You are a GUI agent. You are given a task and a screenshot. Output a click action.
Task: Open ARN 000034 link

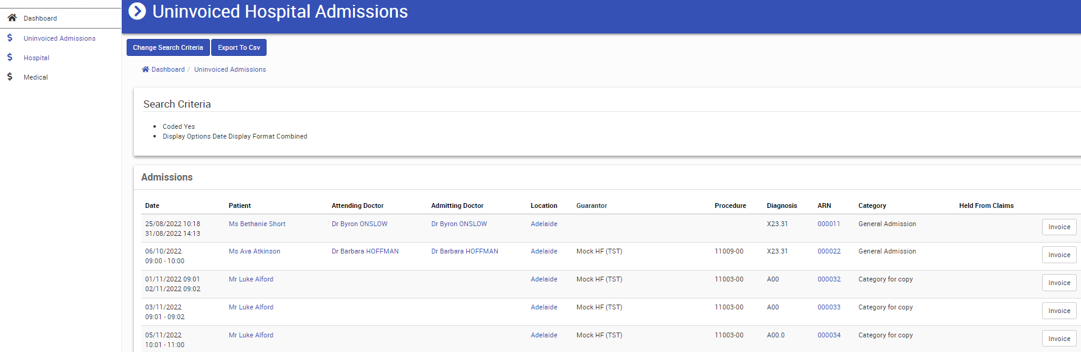828,335
